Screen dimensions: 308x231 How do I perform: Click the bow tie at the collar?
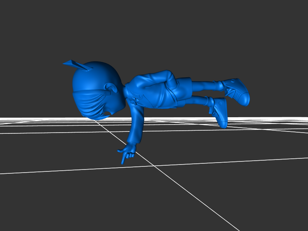(x=133, y=101)
